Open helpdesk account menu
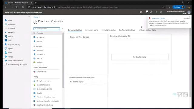Image resolution: width=194 pixels, height=109 pixels. click(179, 12)
